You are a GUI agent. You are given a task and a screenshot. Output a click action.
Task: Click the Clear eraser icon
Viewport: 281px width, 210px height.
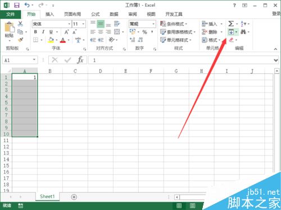tap(232, 40)
